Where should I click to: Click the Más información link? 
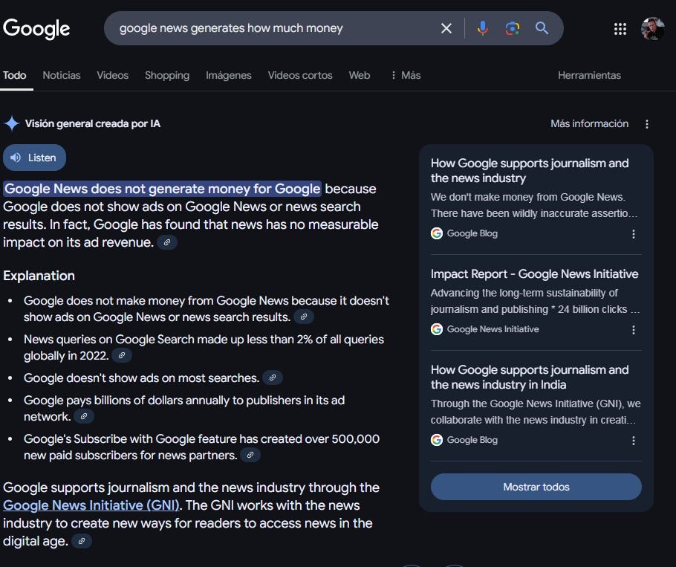click(x=589, y=124)
